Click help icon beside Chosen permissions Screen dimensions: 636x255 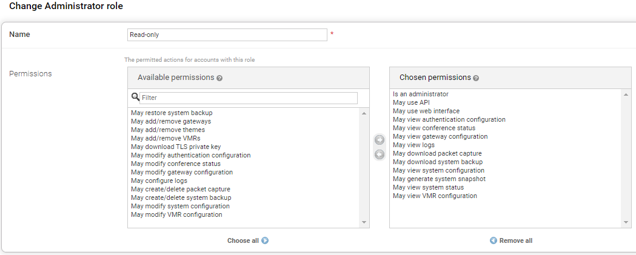(476, 78)
